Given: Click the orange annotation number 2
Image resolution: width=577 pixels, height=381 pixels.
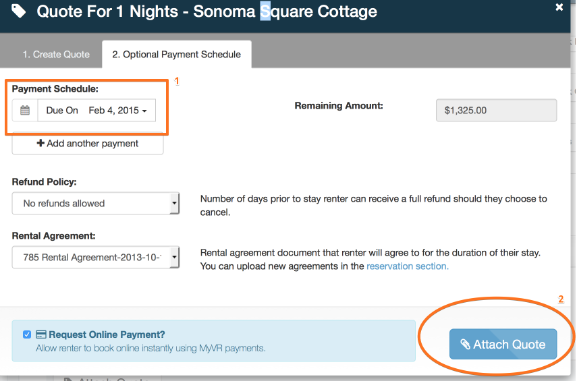Looking at the screenshot, I should 561,299.
